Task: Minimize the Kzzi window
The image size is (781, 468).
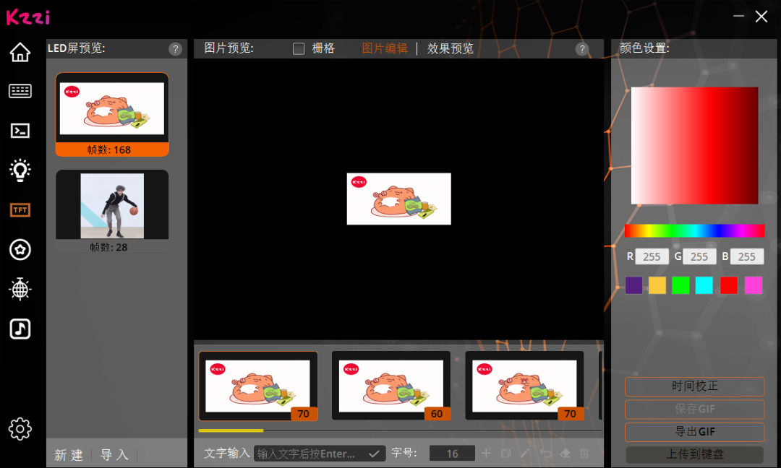Action: (x=738, y=17)
